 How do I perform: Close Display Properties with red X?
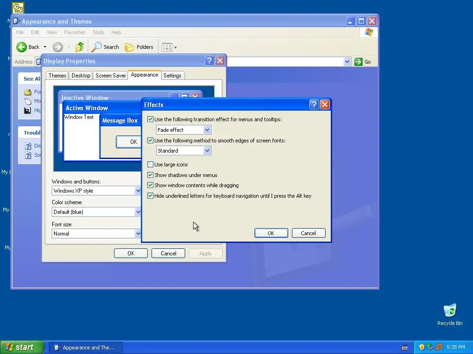click(x=220, y=61)
